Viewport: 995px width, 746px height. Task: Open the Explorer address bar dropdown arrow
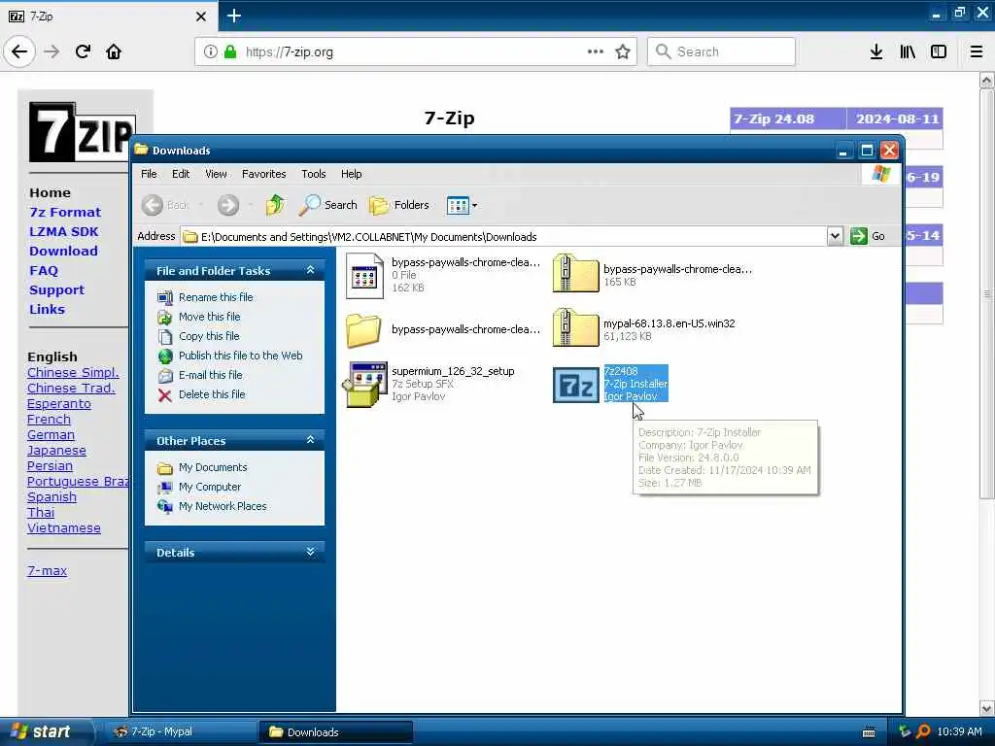835,237
